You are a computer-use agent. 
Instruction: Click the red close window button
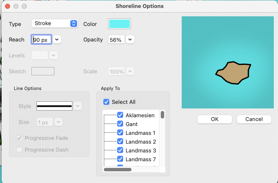point(7,6)
